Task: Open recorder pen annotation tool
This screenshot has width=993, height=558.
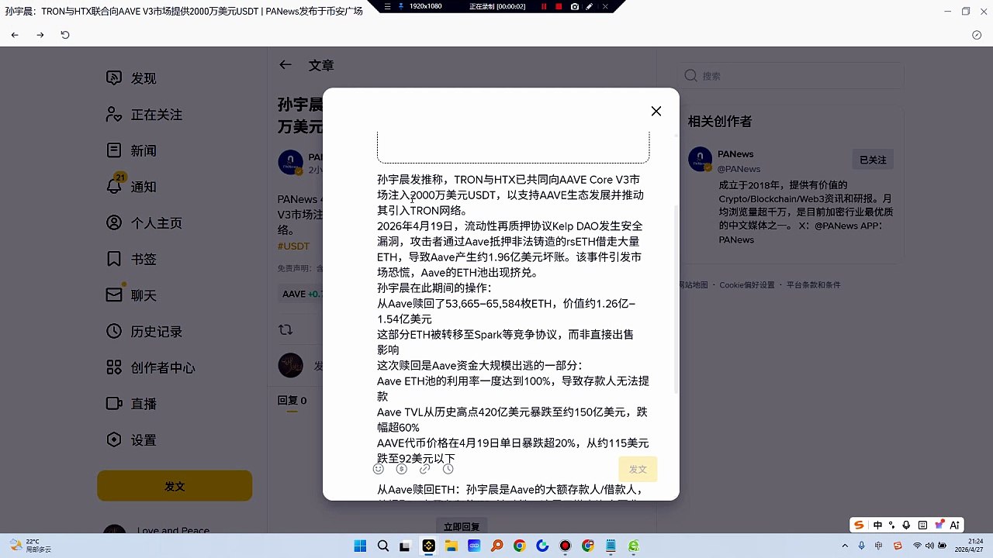Action: [590, 6]
